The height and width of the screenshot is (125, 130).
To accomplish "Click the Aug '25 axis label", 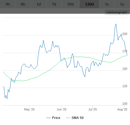I will 122,109.
